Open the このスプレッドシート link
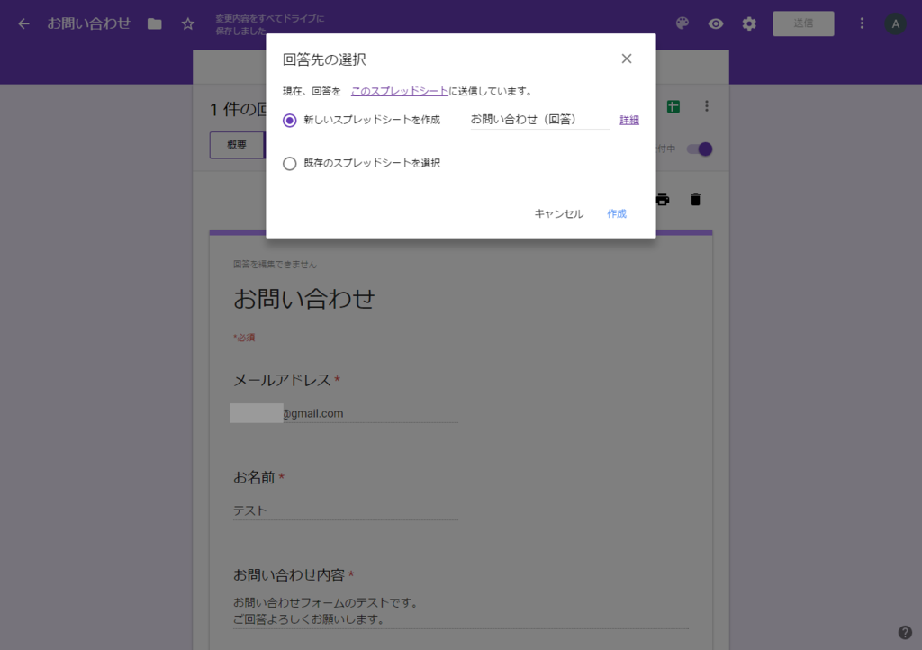922x650 pixels. 400,91
